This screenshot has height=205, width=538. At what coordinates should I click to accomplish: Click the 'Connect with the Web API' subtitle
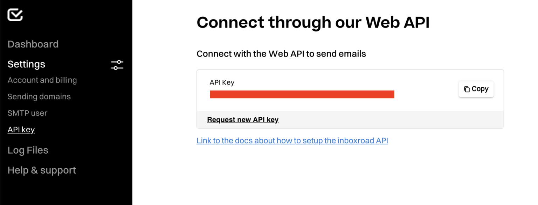pyautogui.click(x=281, y=54)
